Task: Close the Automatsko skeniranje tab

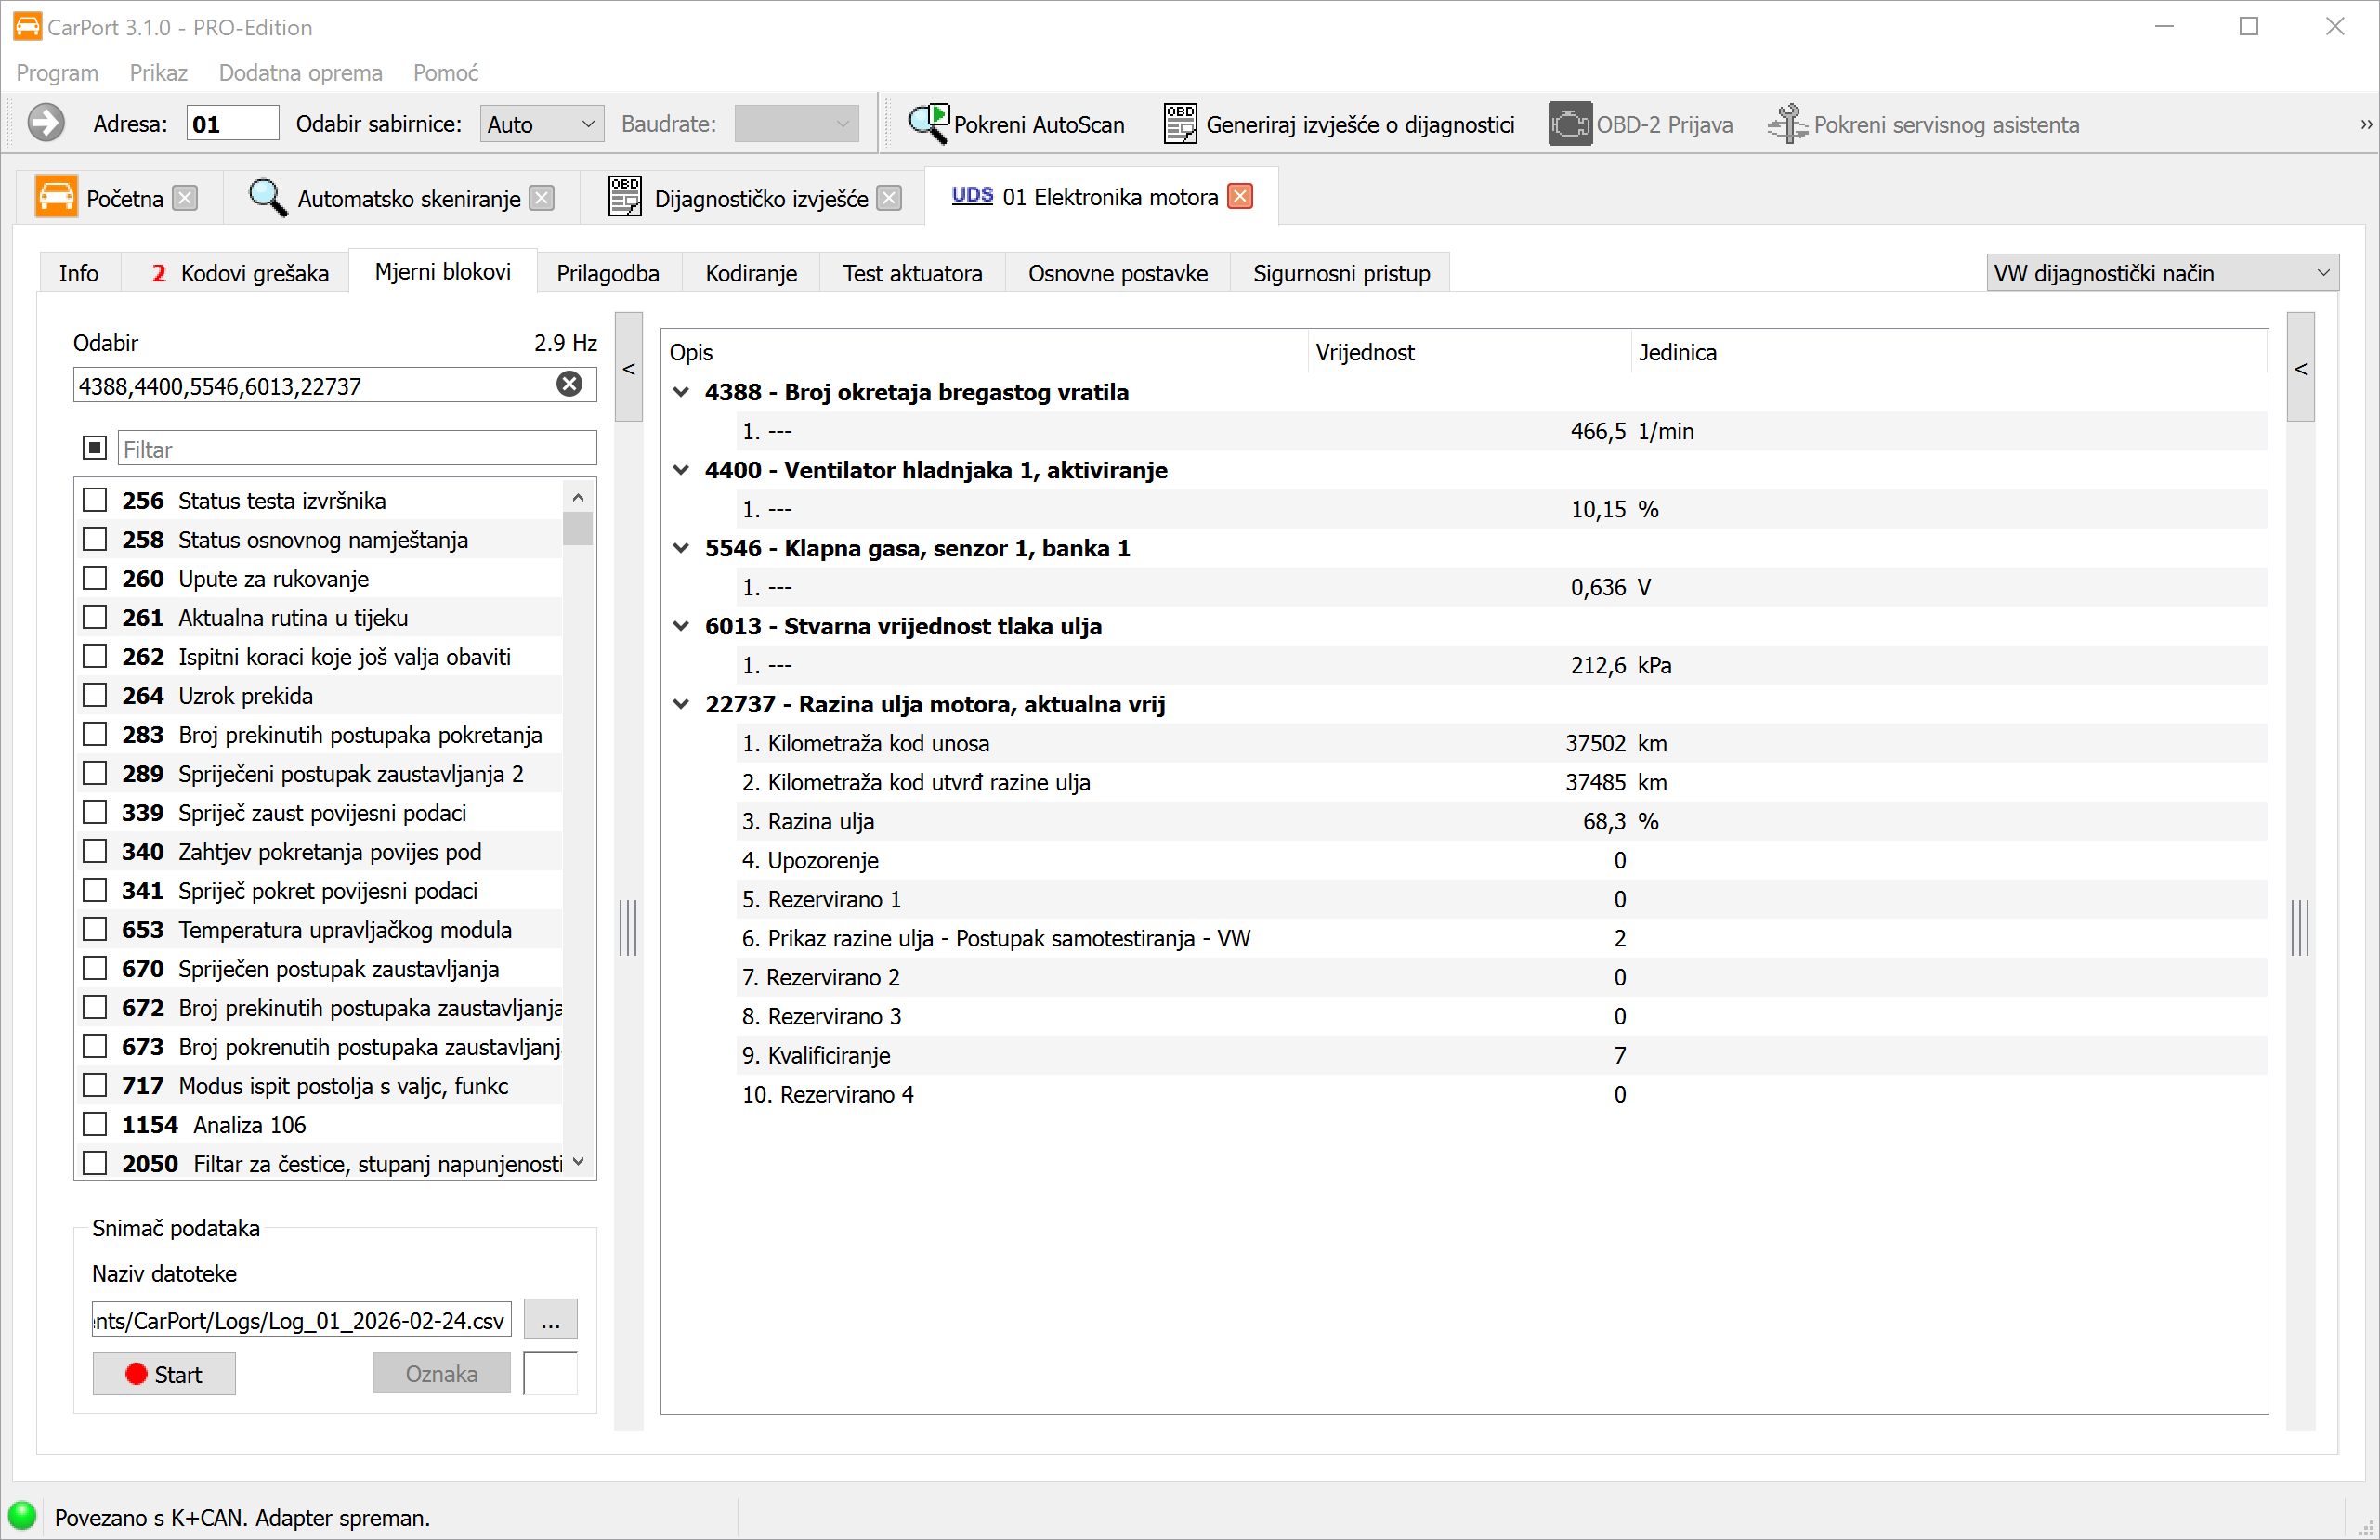Action: (542, 198)
